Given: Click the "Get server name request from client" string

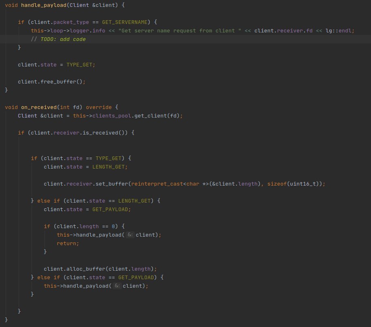Looking at the screenshot, I should coord(180,31).
